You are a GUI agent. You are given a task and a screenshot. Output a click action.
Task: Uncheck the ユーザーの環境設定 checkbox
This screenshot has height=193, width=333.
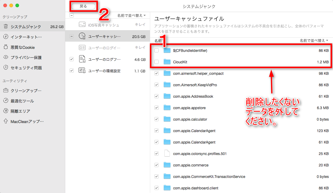(x=72, y=71)
